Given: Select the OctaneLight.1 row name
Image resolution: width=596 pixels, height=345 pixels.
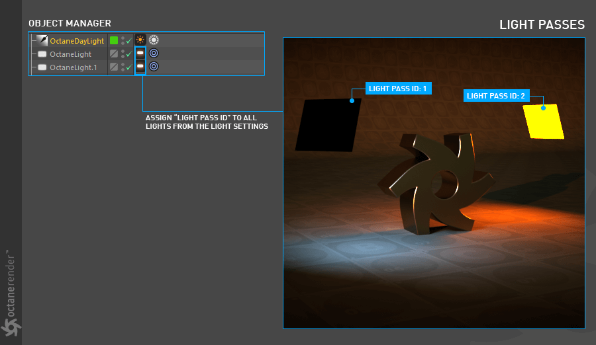Looking at the screenshot, I should 74,67.
